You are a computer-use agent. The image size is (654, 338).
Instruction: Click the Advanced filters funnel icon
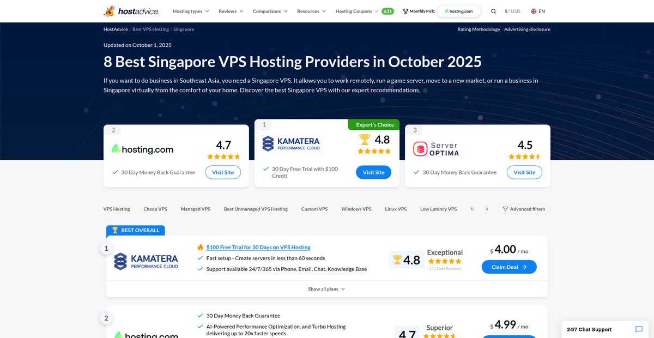(x=505, y=209)
